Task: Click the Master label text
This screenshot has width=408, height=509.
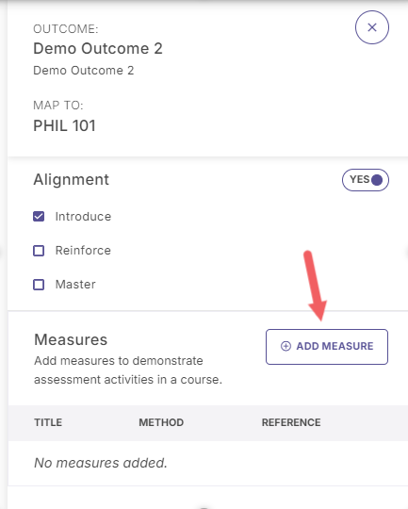Action: pos(75,285)
